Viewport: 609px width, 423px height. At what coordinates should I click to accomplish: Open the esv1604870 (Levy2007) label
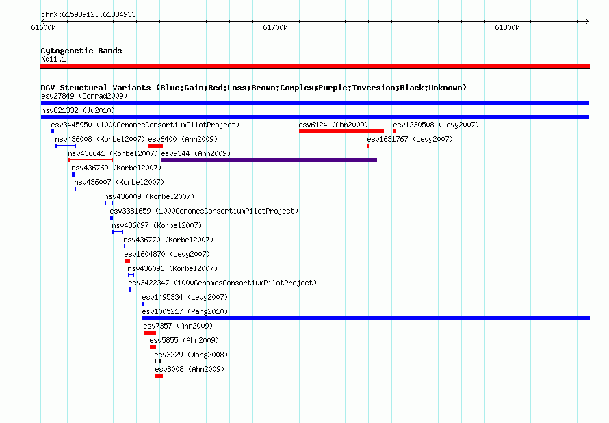coord(167,254)
